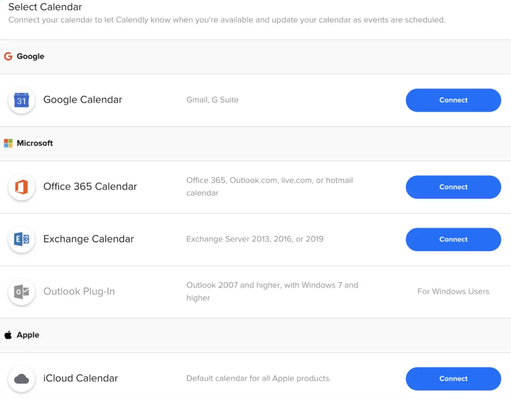Click the Google G logo

pos(8,56)
